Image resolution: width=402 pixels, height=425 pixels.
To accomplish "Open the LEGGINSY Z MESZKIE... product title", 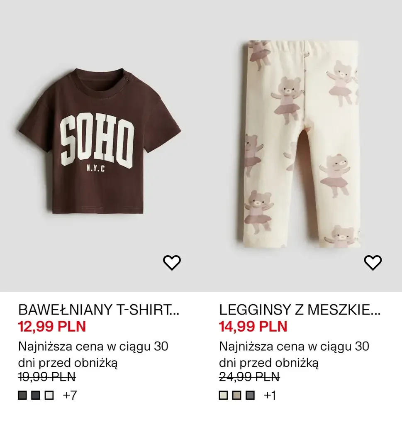I will pos(300,310).
